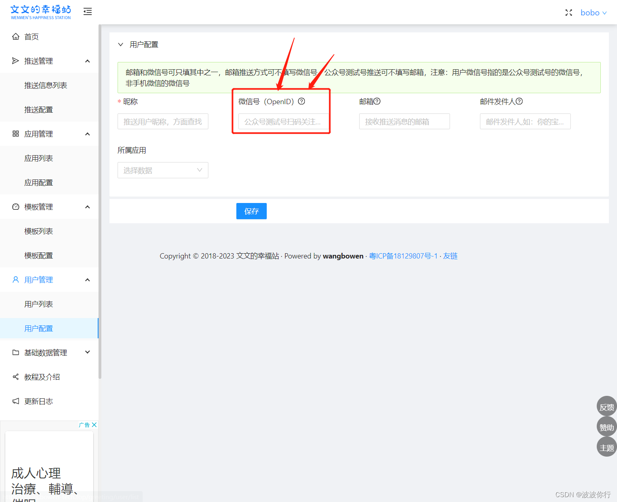Open the bobo user dropdown

point(593,13)
